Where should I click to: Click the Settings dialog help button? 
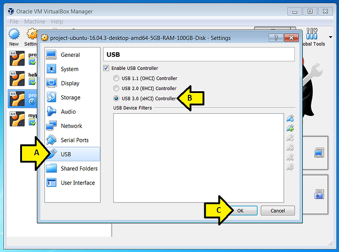[x=276, y=38]
